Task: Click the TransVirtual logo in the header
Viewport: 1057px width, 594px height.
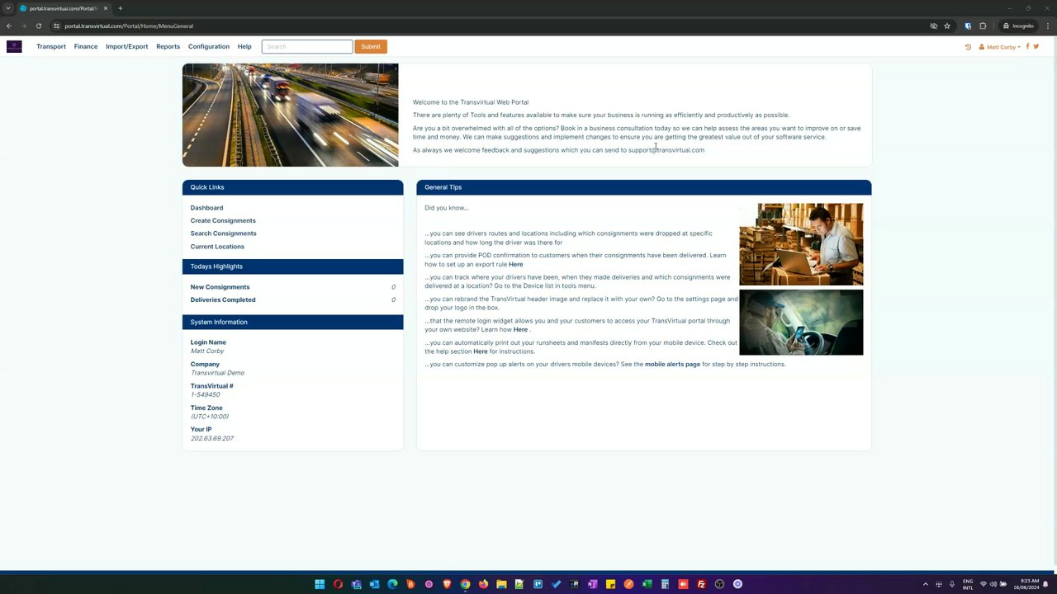Action: (x=14, y=47)
